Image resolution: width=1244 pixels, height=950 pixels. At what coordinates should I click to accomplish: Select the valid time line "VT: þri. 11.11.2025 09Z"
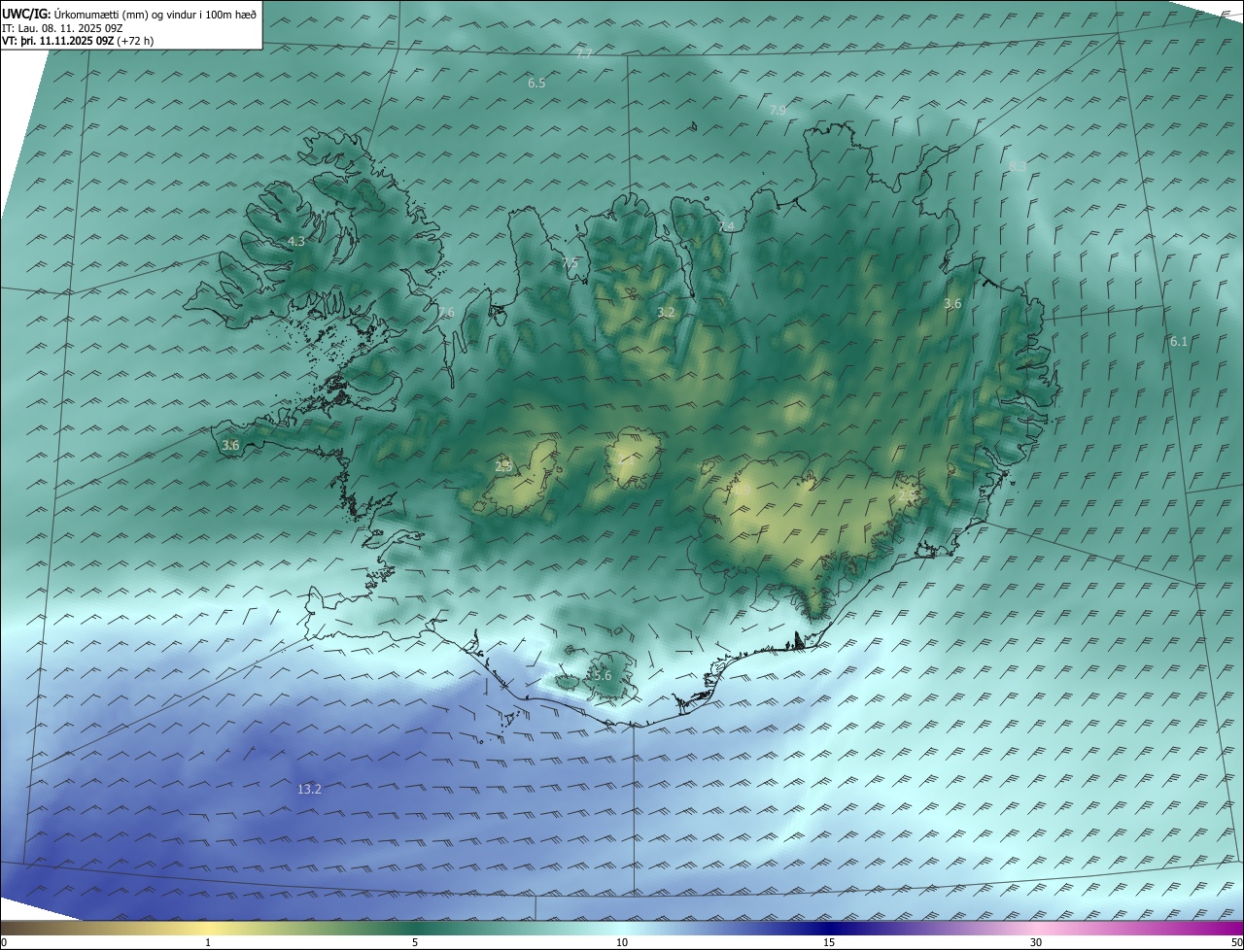(57, 41)
